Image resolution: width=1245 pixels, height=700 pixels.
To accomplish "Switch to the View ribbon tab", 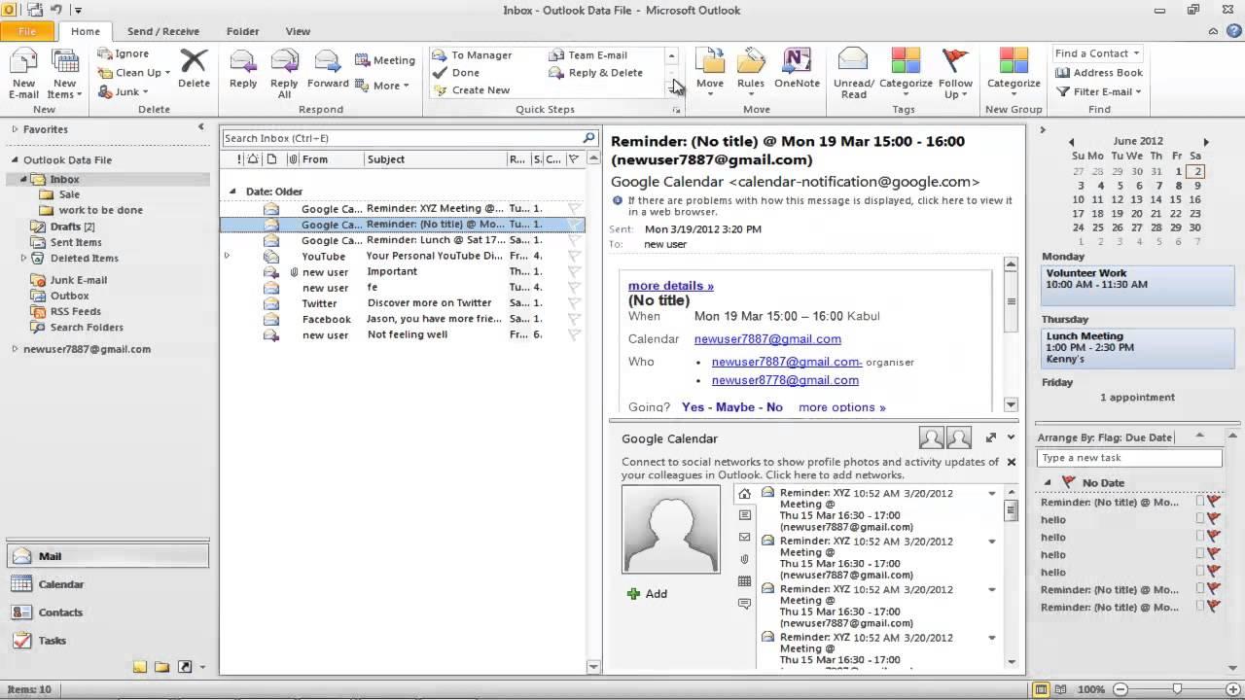I will 298,31.
